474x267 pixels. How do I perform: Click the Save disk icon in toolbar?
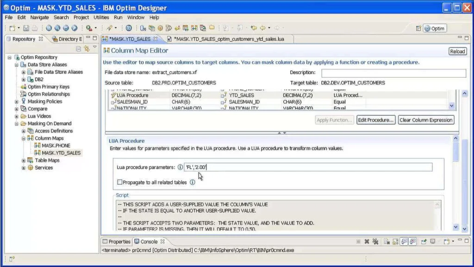pos(26,28)
